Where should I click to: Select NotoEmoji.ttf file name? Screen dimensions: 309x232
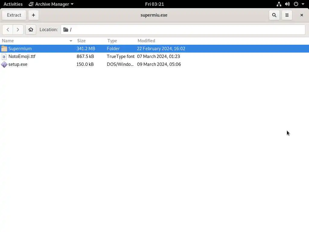click(22, 56)
